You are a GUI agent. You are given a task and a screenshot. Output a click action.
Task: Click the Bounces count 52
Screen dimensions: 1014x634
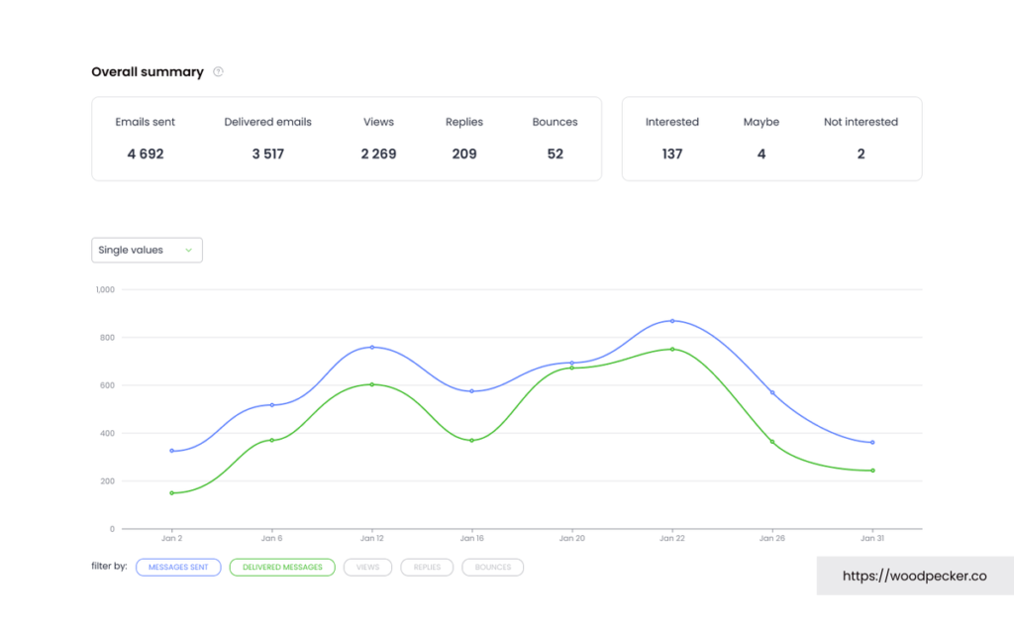tap(555, 154)
